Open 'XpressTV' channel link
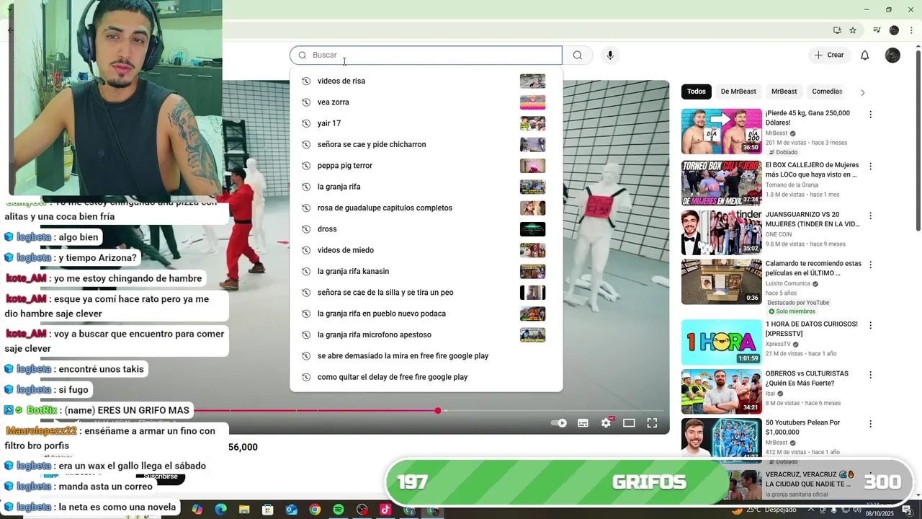This screenshot has height=519, width=922. pos(778,344)
